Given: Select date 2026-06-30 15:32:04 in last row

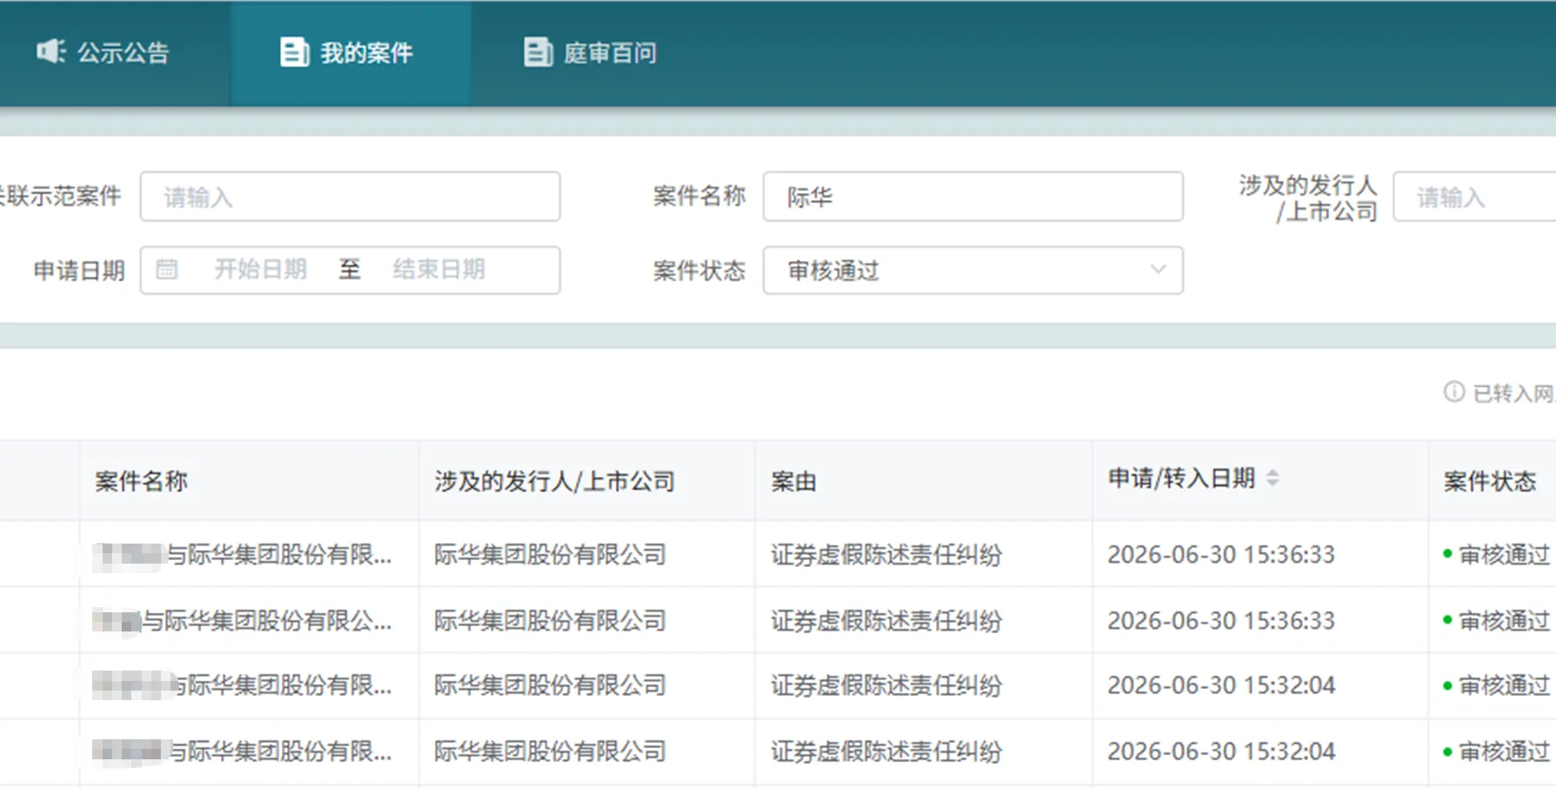Looking at the screenshot, I should 1221,751.
